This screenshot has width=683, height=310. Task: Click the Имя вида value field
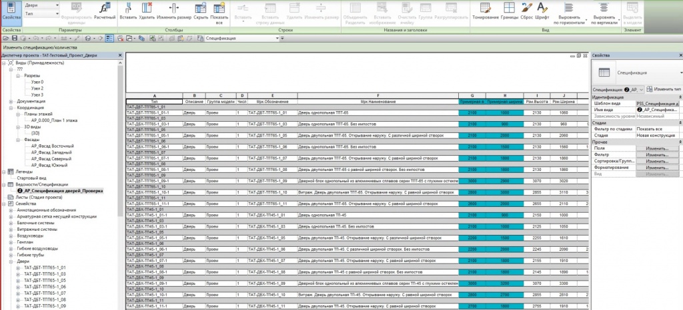[657, 110]
